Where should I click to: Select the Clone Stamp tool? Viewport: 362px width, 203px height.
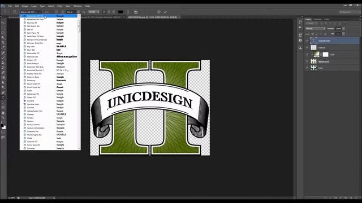[3, 63]
